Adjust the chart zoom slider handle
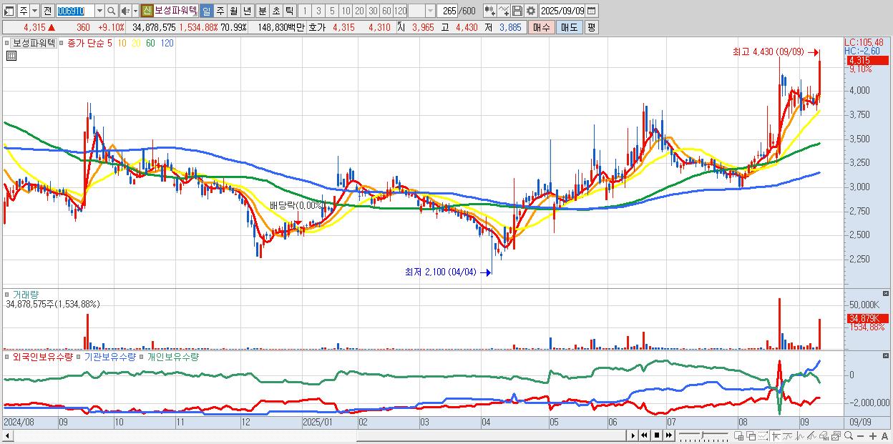893x444 pixels. [702, 435]
